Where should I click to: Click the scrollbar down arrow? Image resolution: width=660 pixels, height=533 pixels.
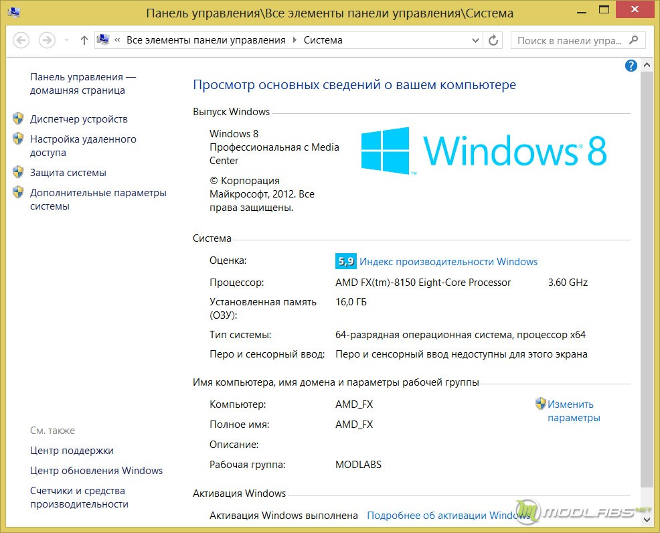[x=647, y=520]
